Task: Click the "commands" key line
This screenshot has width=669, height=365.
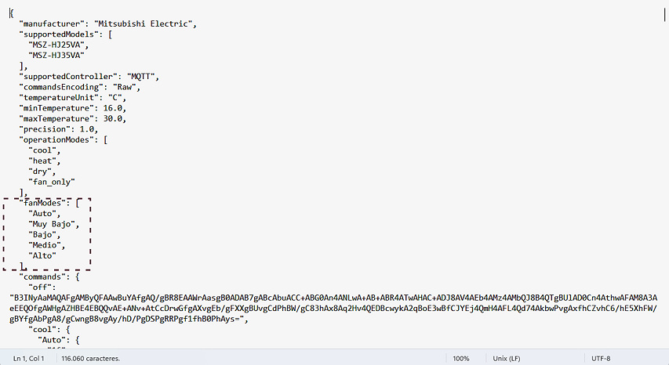Action: [49, 276]
